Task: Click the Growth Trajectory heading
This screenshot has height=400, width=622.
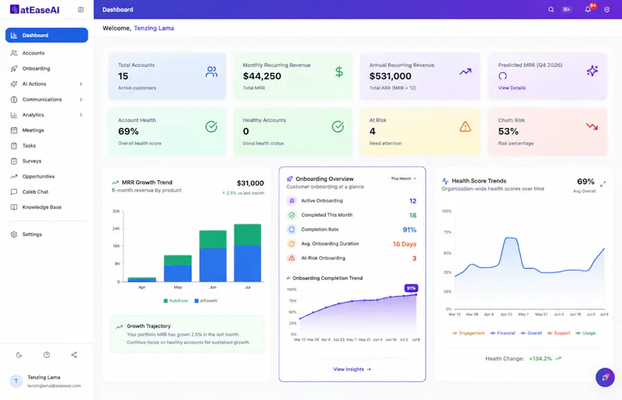Action: click(149, 326)
